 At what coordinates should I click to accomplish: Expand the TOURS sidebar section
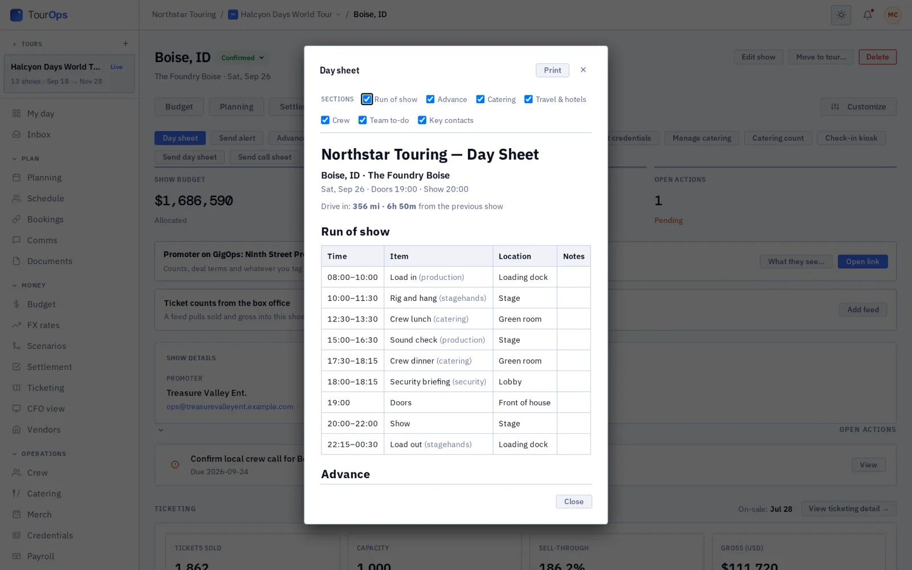click(x=27, y=44)
